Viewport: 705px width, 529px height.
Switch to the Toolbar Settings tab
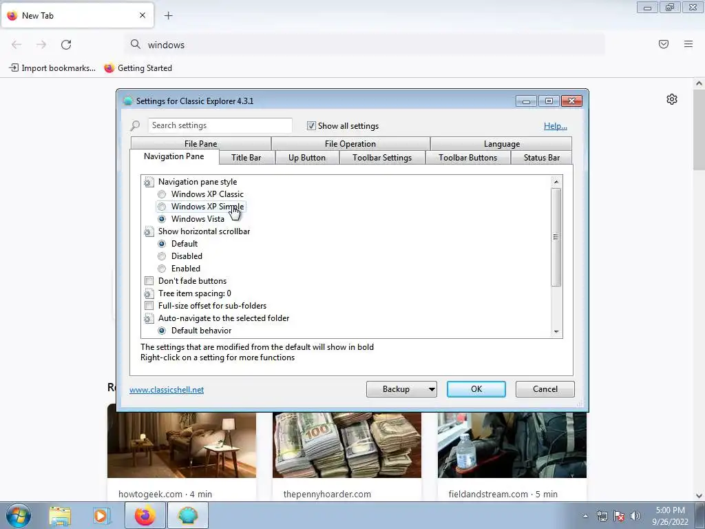(x=382, y=158)
